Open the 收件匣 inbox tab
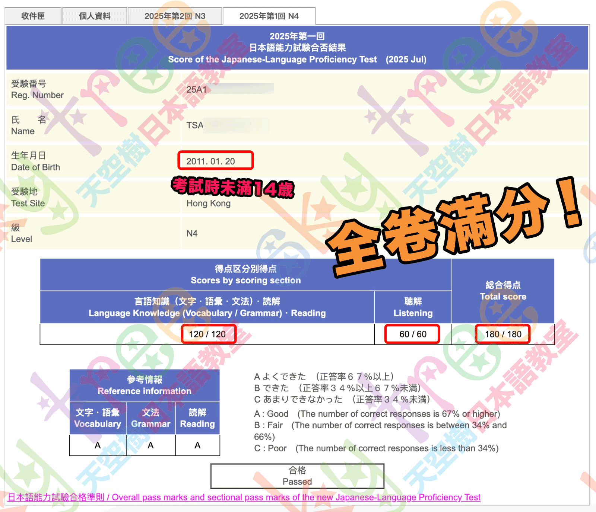 click(33, 16)
